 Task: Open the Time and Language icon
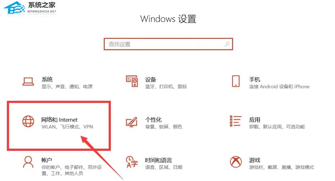click(132, 162)
